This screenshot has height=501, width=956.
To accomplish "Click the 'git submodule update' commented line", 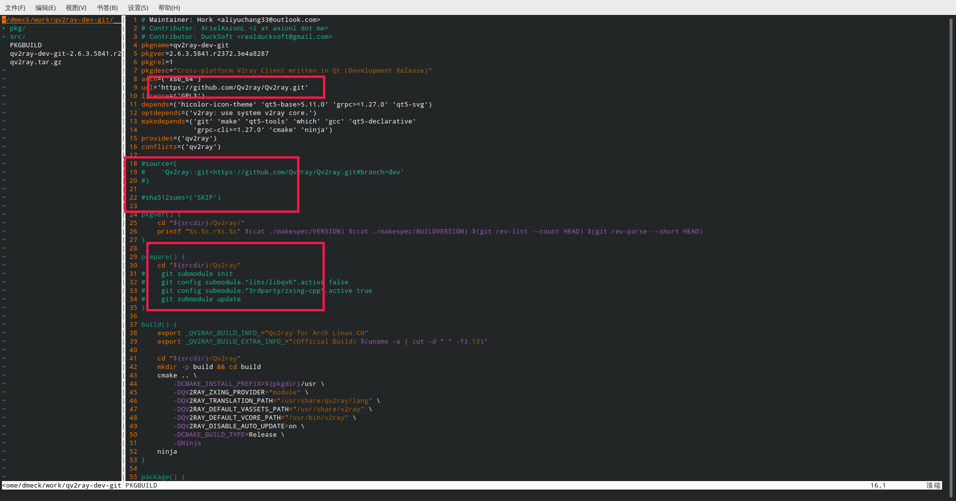I will pos(191,299).
